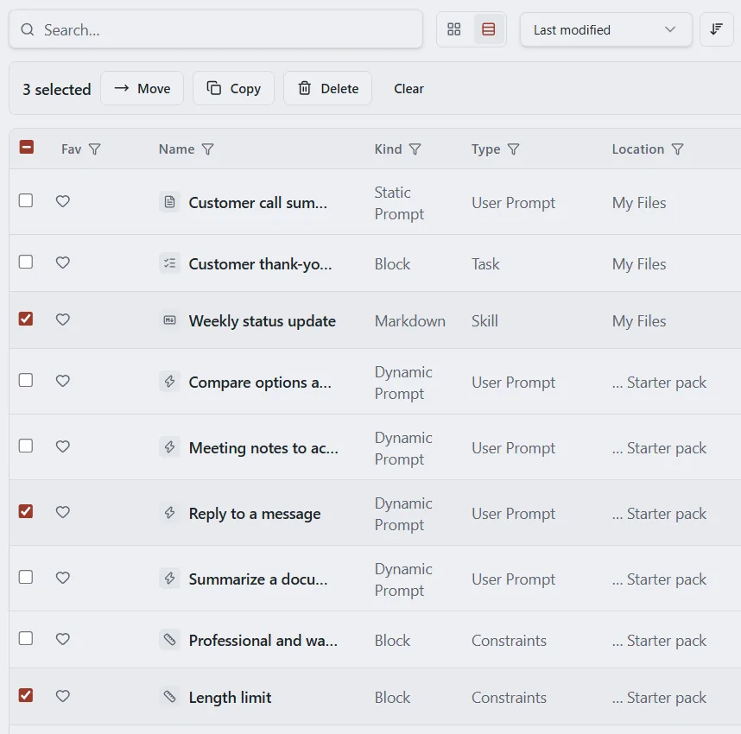The height and width of the screenshot is (734, 741).
Task: Switch to list view icon
Action: coord(488,29)
